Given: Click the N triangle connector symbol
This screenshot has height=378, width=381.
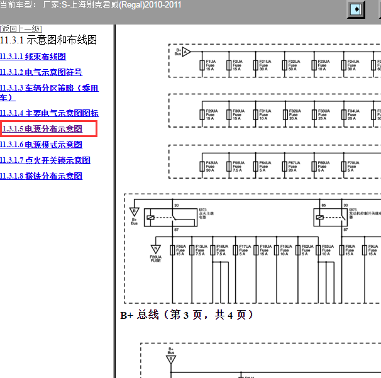Looking at the screenshot, I should pyautogui.click(x=155, y=249).
